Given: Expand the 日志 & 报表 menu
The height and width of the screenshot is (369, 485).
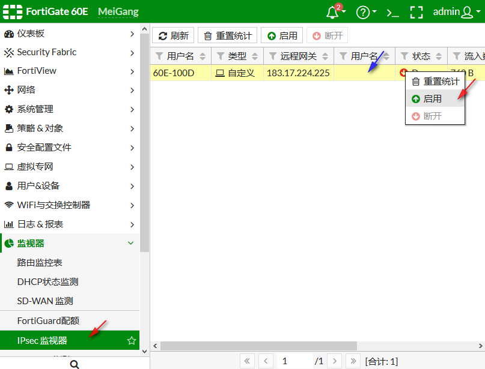Looking at the screenshot, I should (x=70, y=224).
